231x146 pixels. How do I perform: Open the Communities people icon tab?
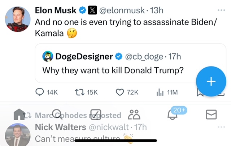(134, 115)
